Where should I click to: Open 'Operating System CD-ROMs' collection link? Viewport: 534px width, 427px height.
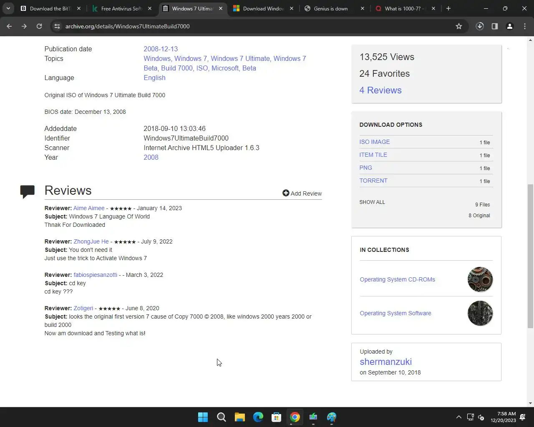[398, 279]
